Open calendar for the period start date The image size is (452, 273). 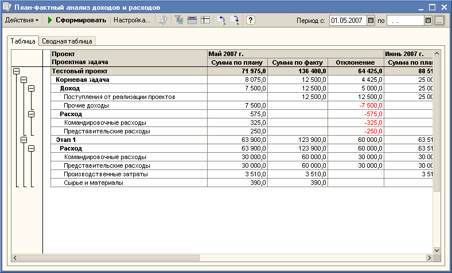370,21
